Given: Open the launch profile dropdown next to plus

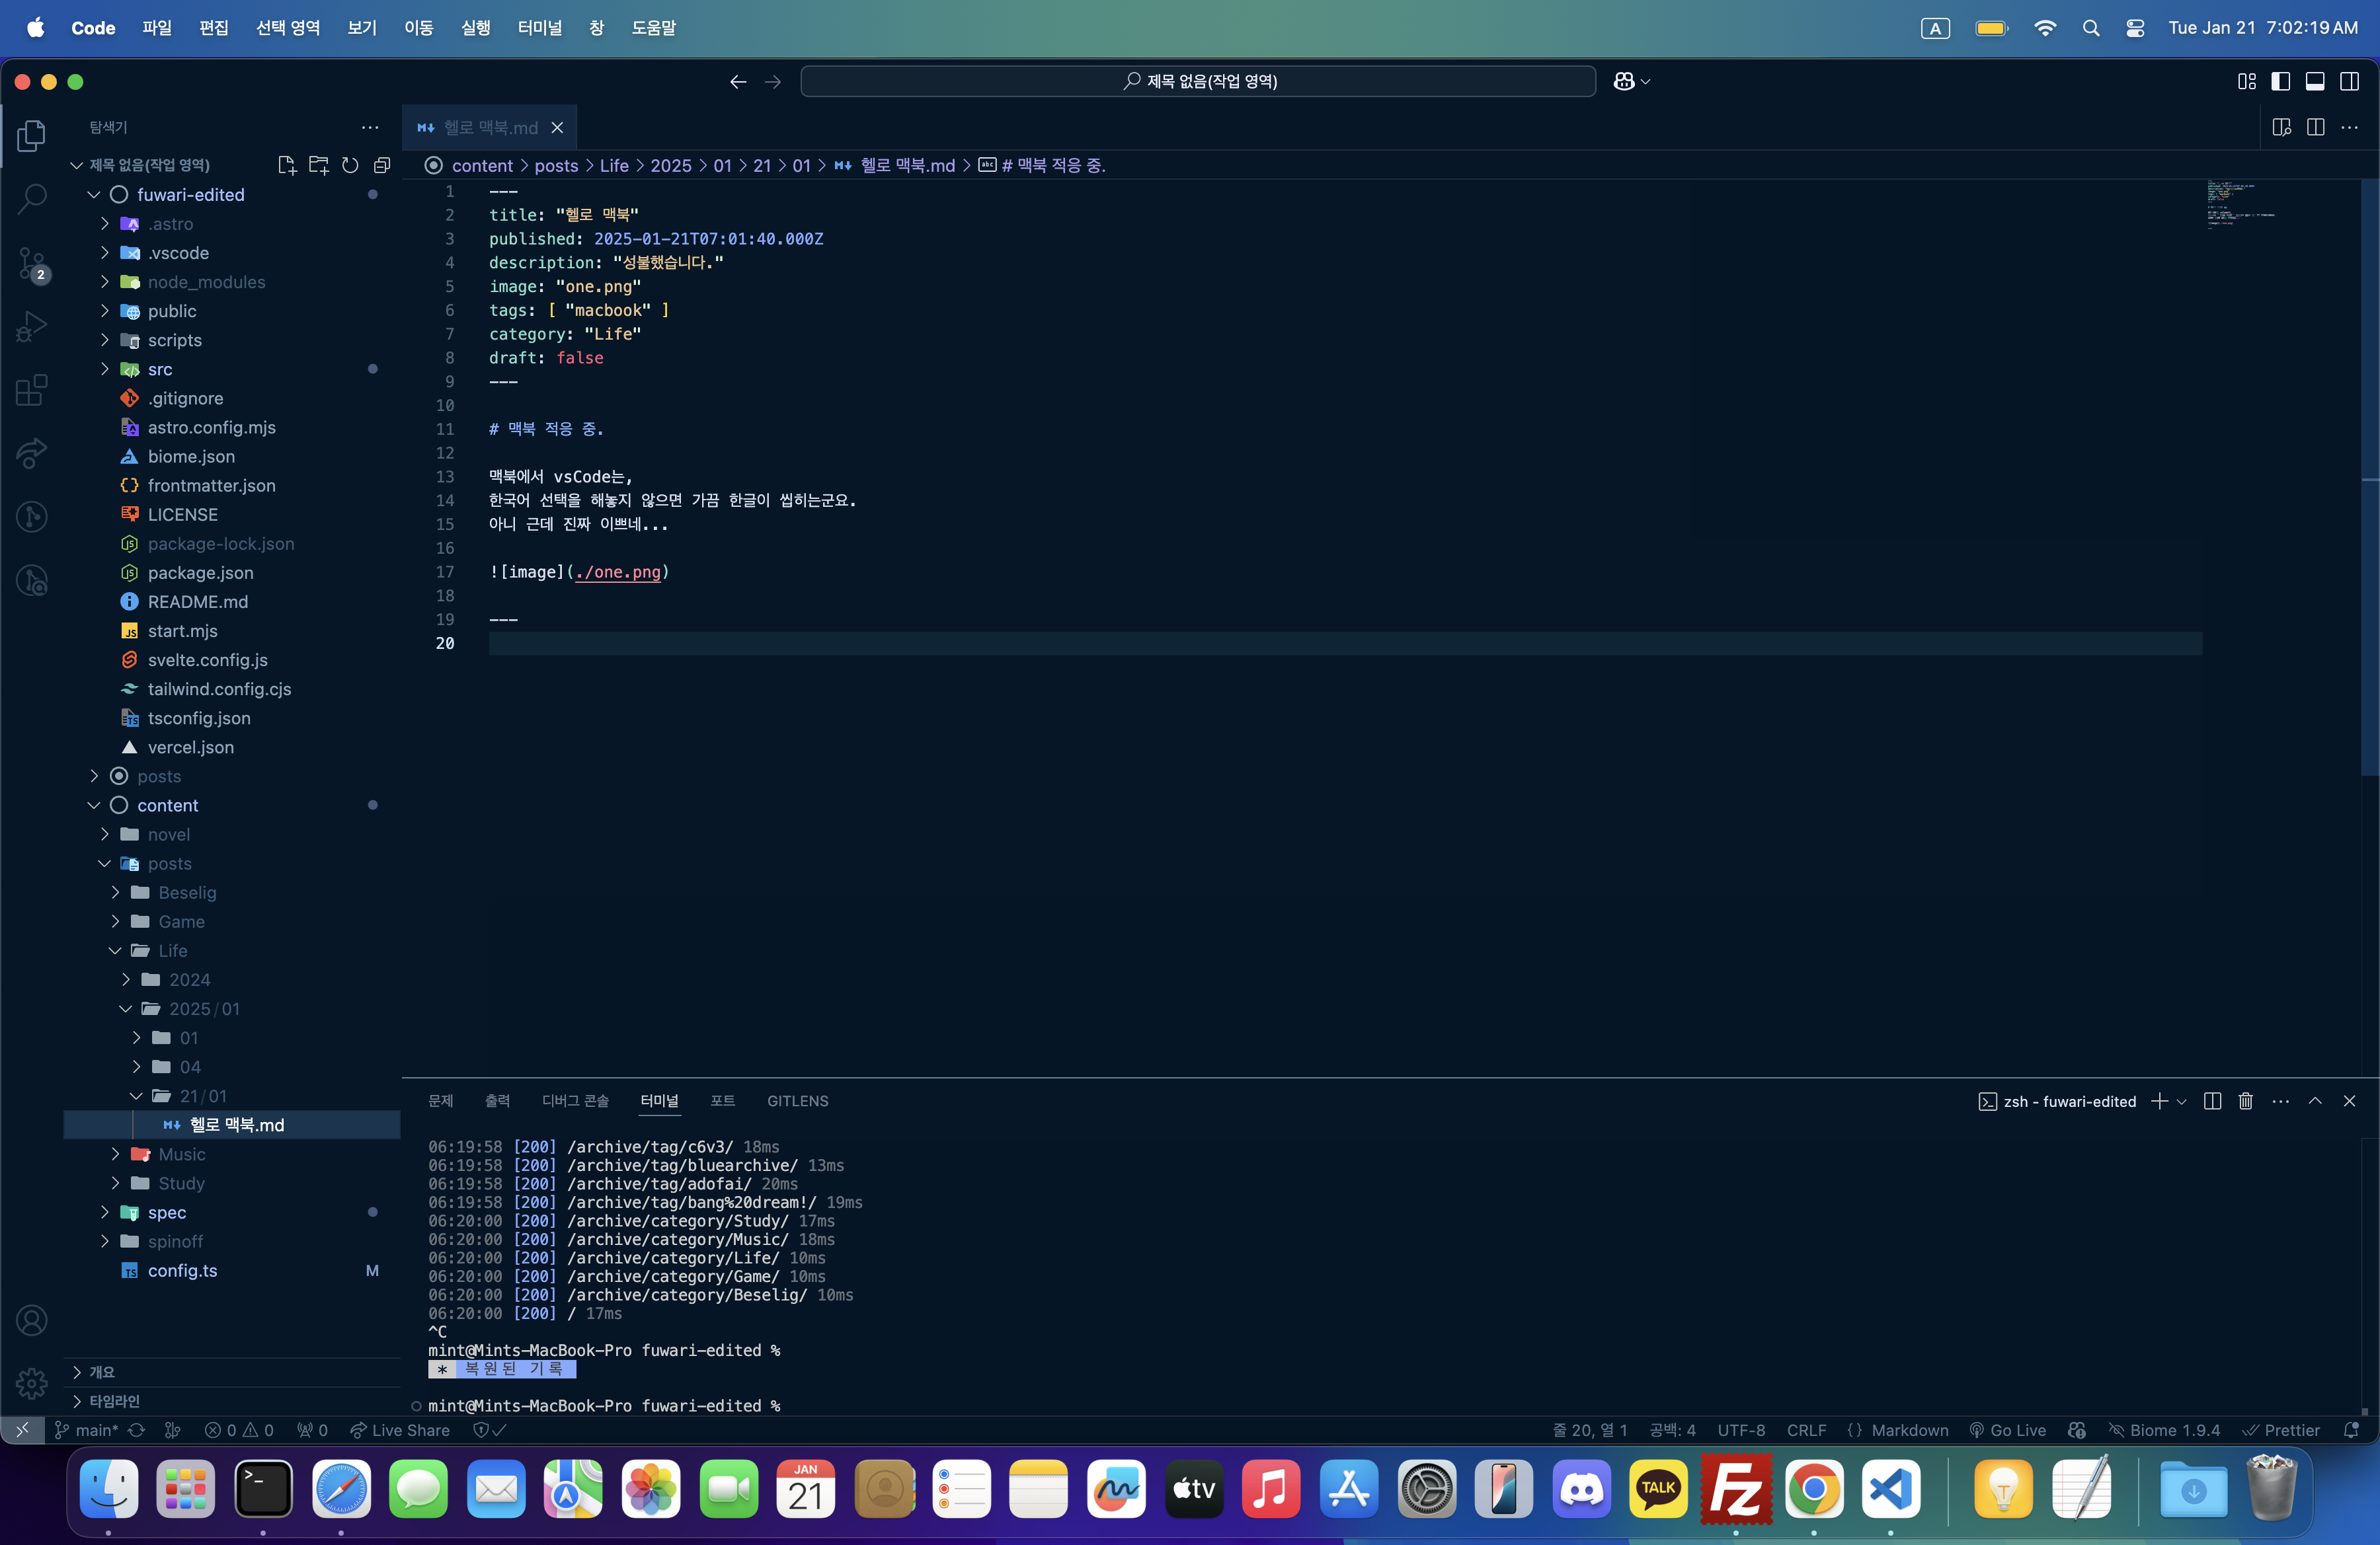Looking at the screenshot, I should (x=2181, y=1102).
